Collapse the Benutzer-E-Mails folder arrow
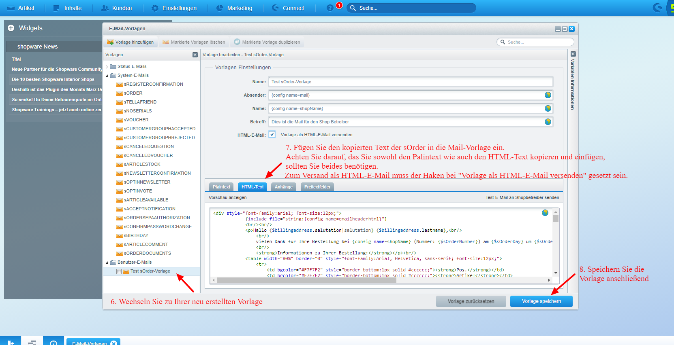 (107, 262)
